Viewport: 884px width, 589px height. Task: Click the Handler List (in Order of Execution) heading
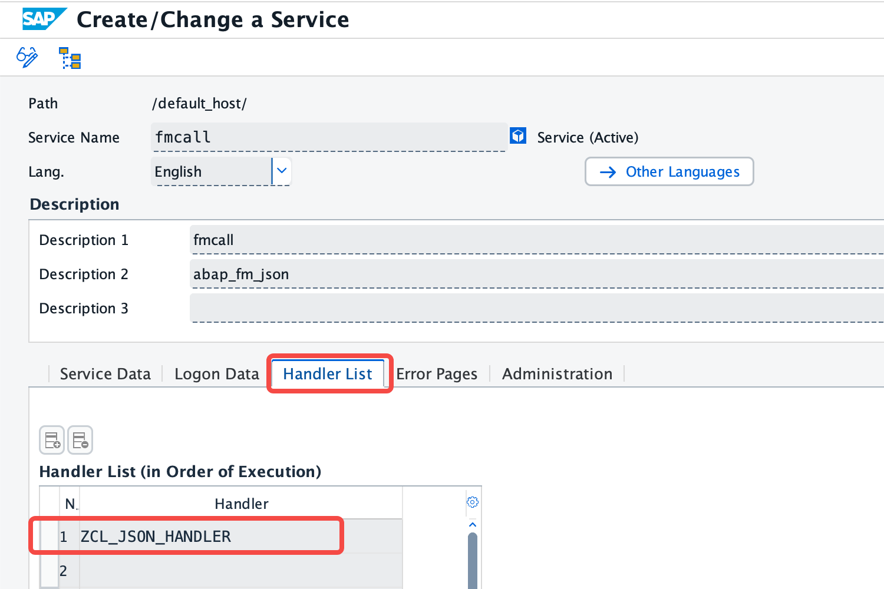(x=180, y=472)
